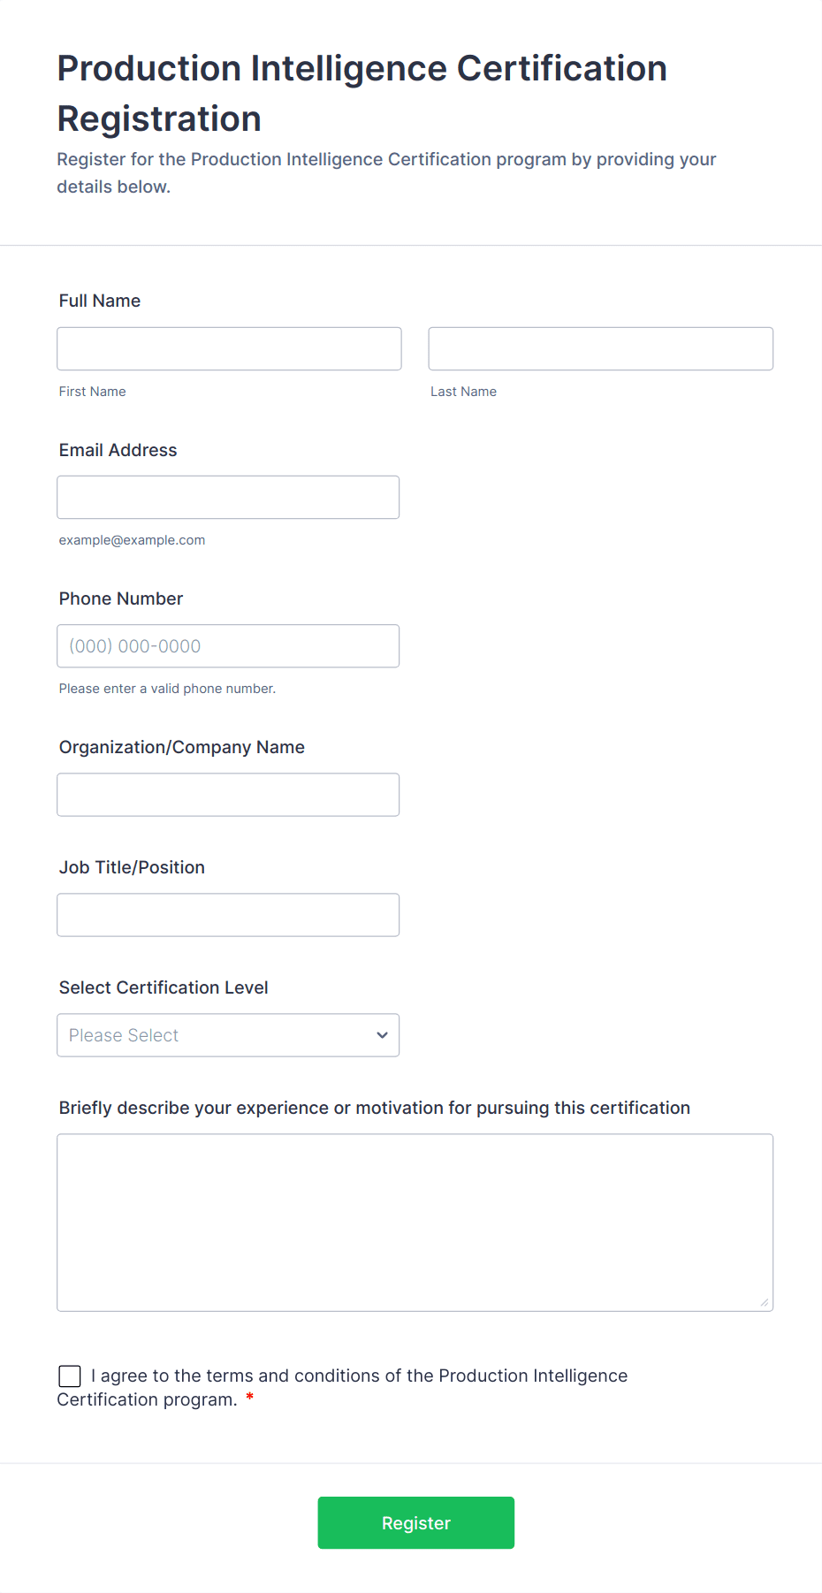Focus the Organization/Company Name input
The height and width of the screenshot is (1593, 822).
[x=228, y=795]
